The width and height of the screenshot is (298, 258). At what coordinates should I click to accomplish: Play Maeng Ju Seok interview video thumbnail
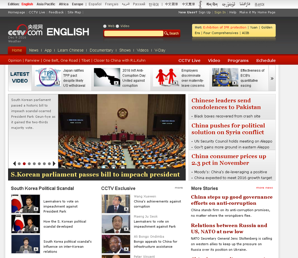pyautogui.click(x=116, y=224)
